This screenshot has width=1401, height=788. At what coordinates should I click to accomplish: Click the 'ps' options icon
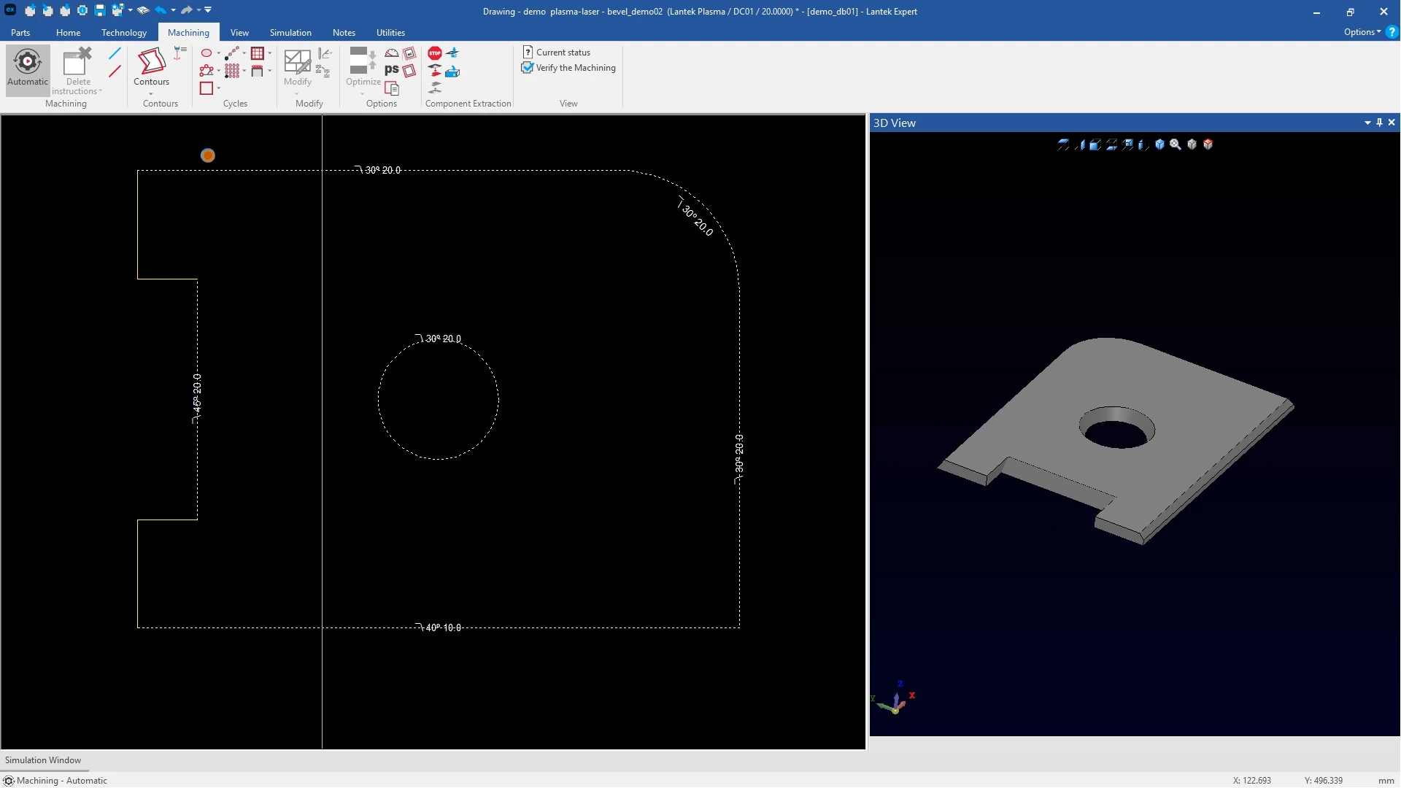tap(392, 70)
